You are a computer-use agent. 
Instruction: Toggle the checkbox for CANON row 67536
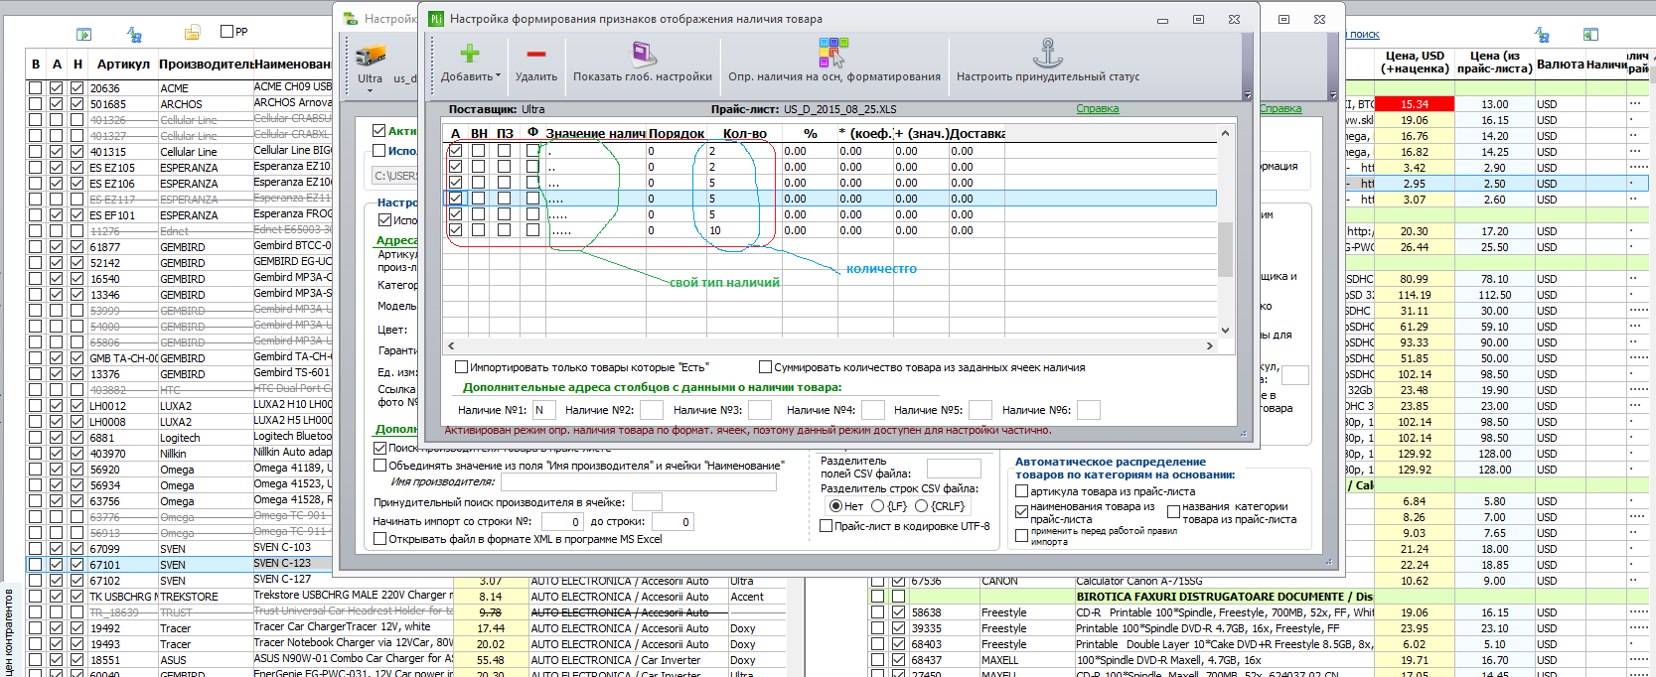[x=899, y=581]
